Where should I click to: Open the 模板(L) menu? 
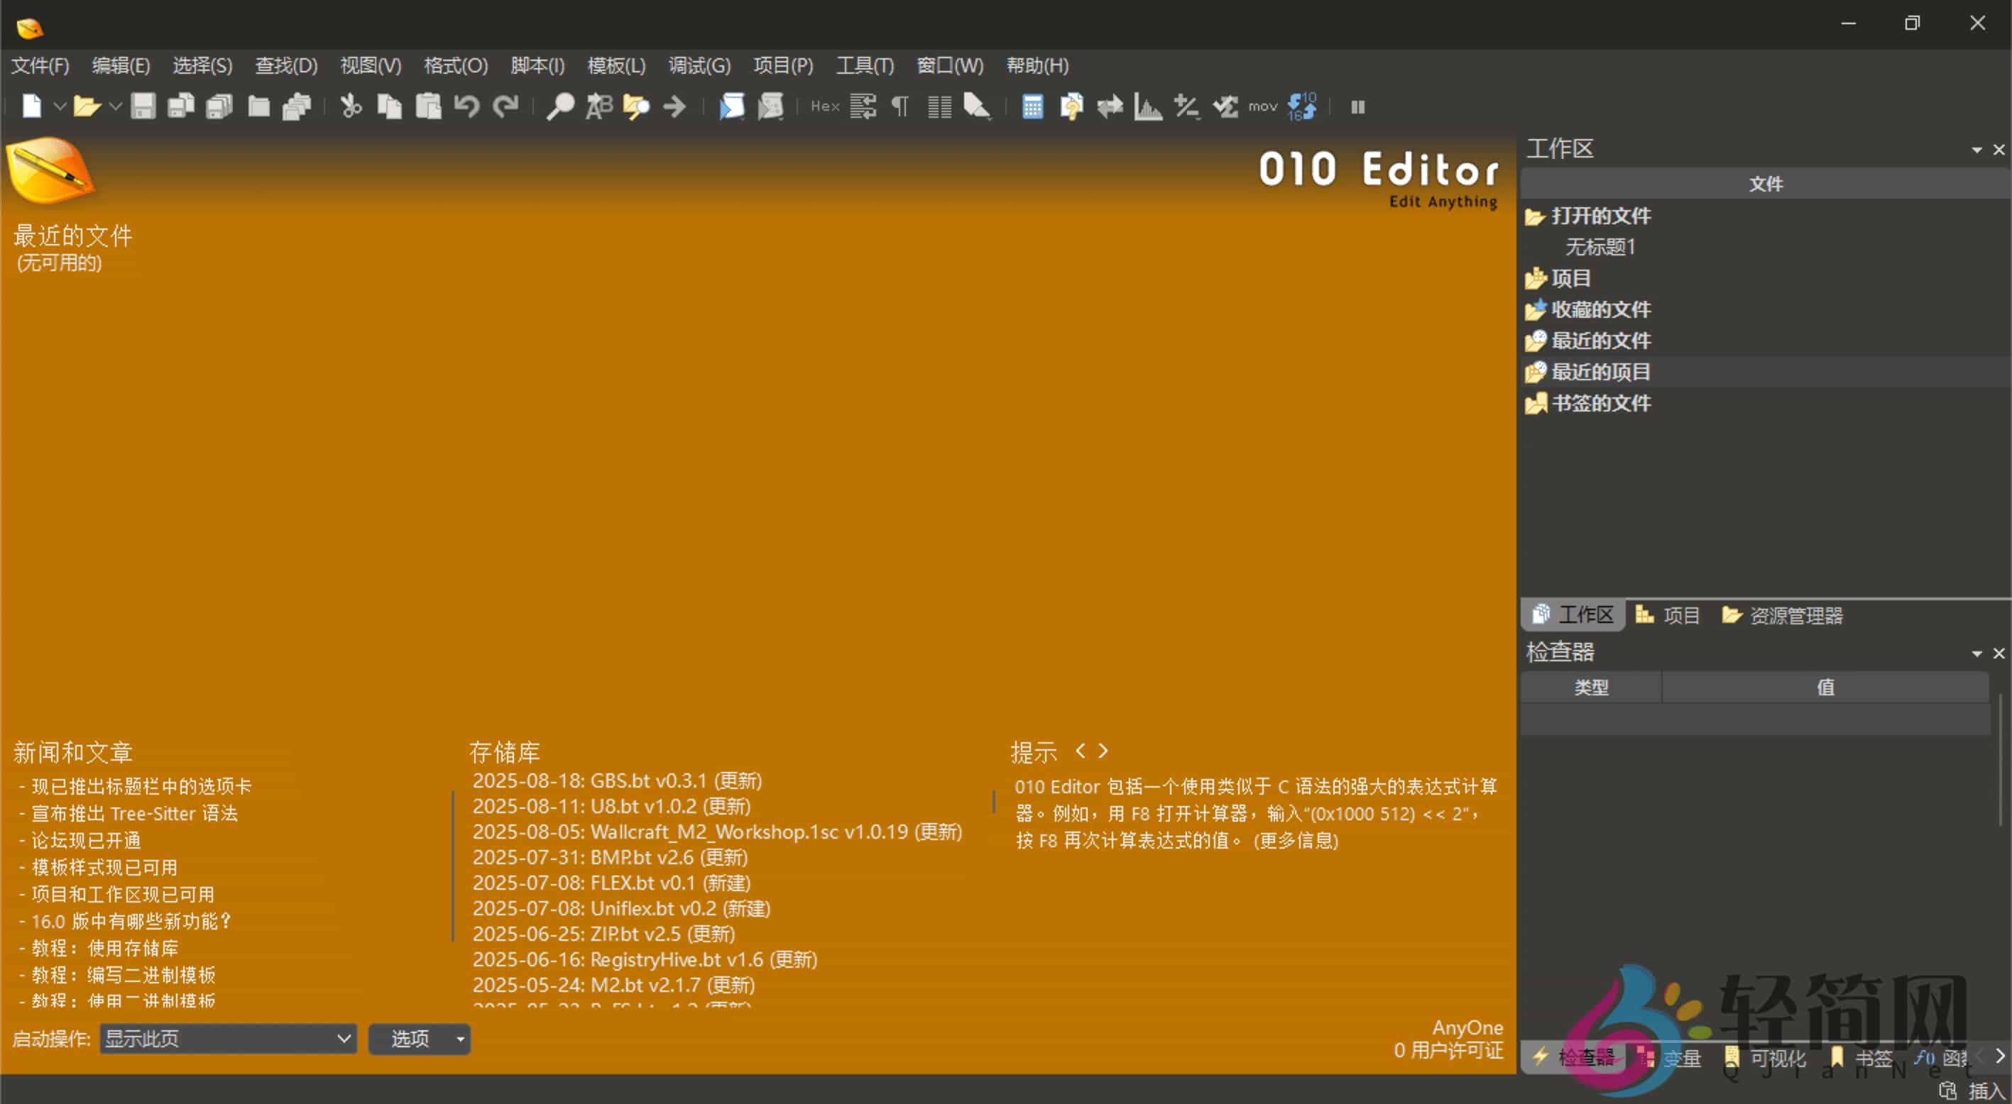tap(616, 65)
